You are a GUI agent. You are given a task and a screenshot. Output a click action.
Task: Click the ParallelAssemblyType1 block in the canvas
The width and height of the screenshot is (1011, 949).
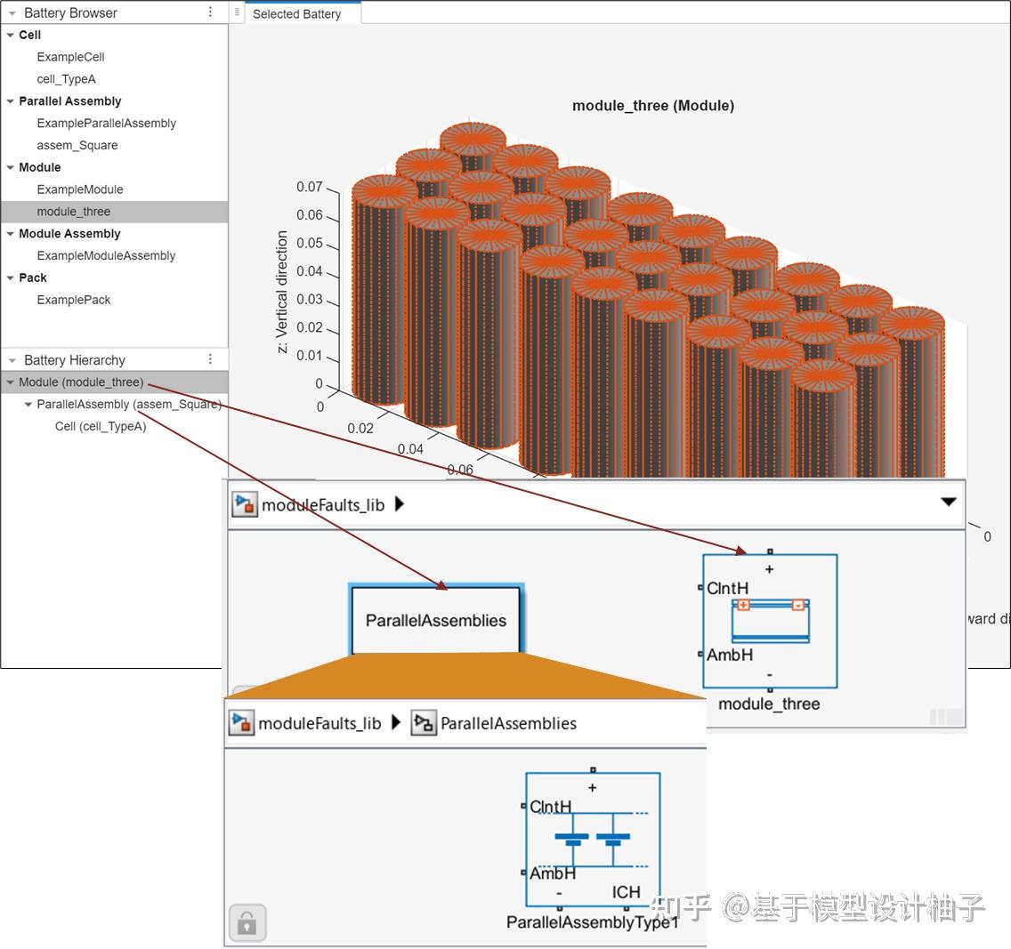pos(592,837)
